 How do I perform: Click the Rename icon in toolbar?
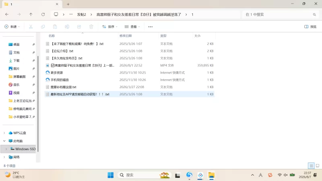point(67,27)
